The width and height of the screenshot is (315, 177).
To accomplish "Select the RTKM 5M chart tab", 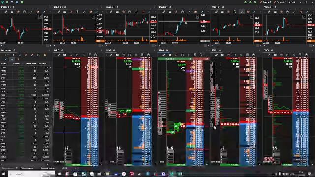I will (216, 7).
